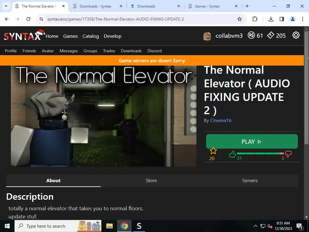The image size is (309, 232).
Task: Open File Explorer from taskbar
Action: (109, 226)
